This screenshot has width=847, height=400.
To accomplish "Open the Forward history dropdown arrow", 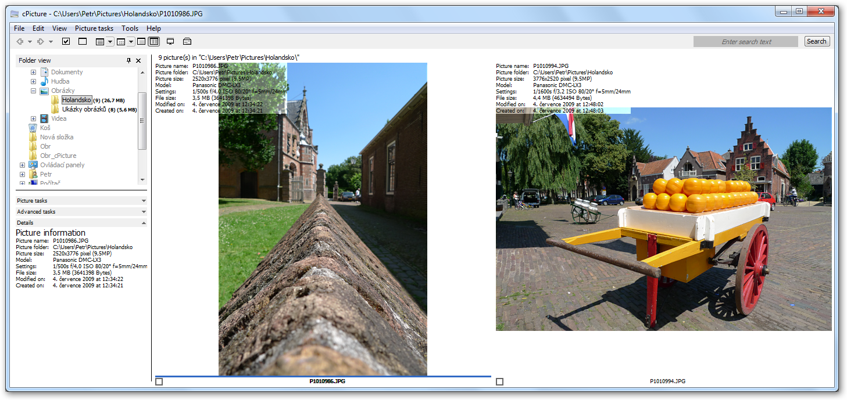I will (x=51, y=42).
